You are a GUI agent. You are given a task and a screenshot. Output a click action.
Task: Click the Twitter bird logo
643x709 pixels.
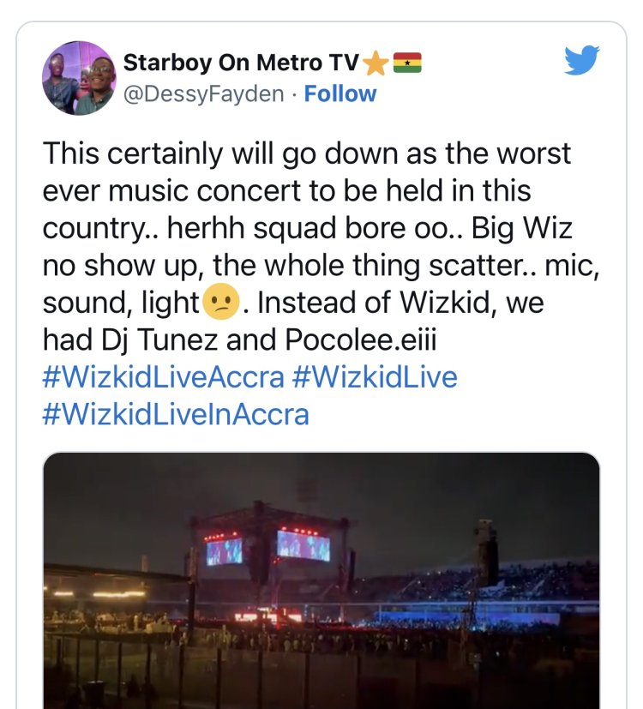pyautogui.click(x=582, y=60)
